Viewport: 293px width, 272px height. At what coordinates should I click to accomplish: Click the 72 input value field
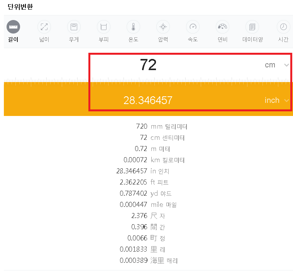[148, 65]
